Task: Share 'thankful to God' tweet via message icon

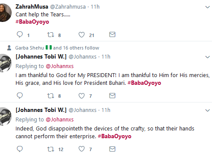Action: (112, 96)
